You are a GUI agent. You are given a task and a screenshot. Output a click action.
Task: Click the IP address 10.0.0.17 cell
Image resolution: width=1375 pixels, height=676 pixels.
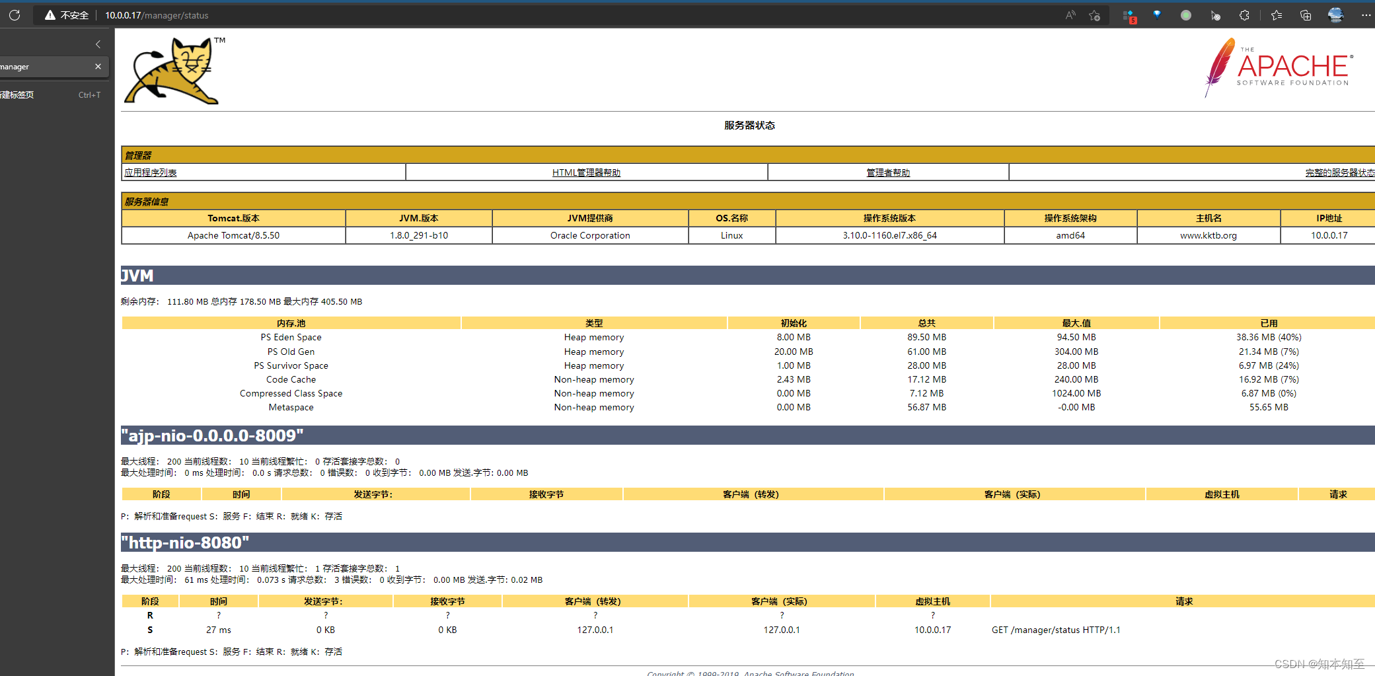[1329, 235]
